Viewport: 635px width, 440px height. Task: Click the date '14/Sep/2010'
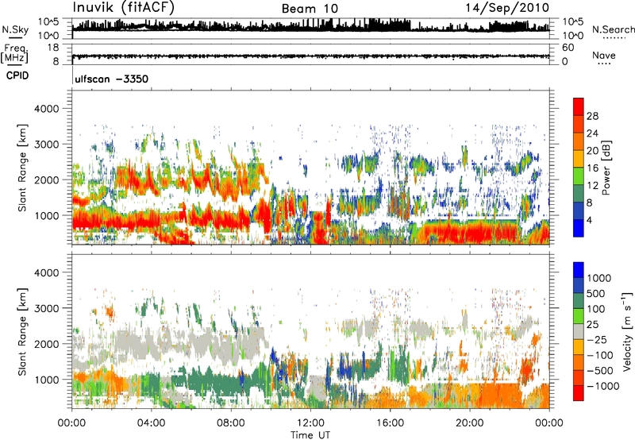pyautogui.click(x=507, y=8)
